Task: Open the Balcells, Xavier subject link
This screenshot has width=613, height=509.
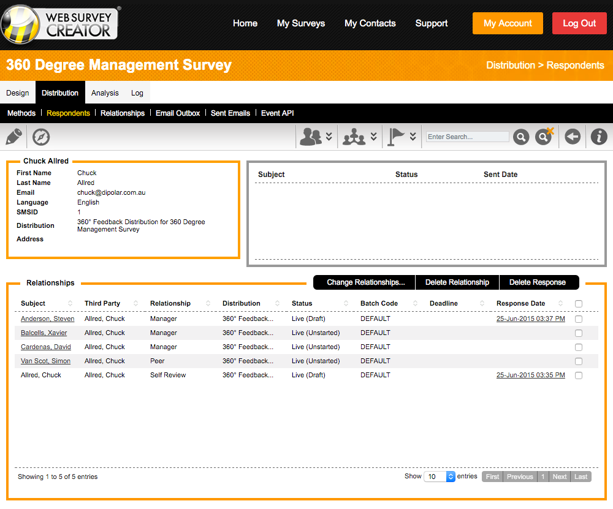Action: pos(44,333)
